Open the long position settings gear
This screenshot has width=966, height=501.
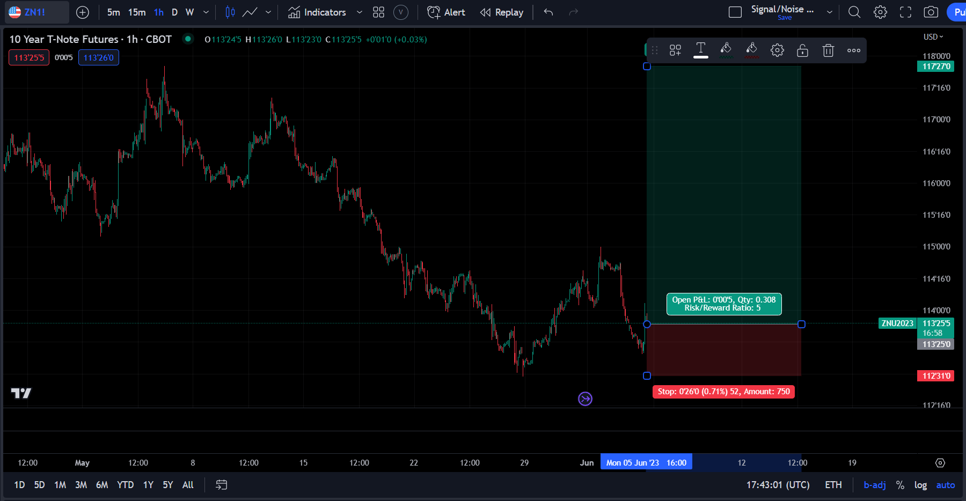coord(777,50)
